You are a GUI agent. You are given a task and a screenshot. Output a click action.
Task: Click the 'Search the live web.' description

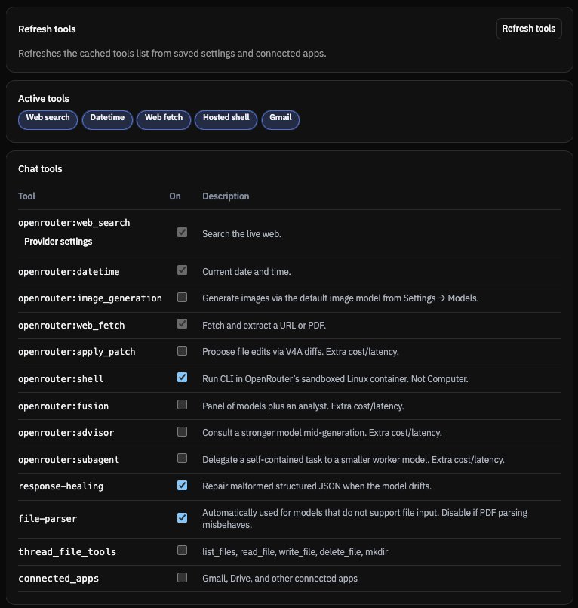[x=241, y=234]
